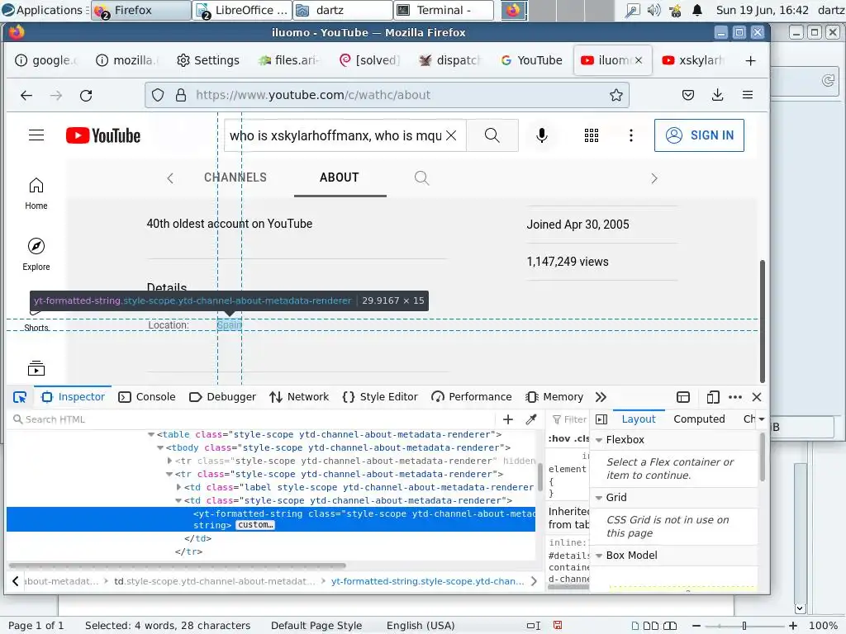Open the Network tab
Viewport: 846px width, 634px height.
pyautogui.click(x=299, y=397)
